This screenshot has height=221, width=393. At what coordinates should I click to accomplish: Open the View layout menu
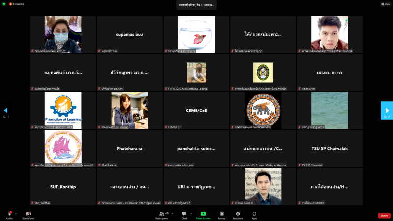pyautogui.click(x=385, y=3)
